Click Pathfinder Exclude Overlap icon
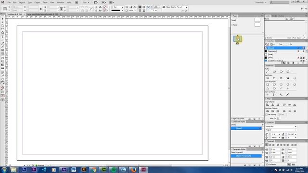This screenshot has width=308, height=173. tap(288, 78)
